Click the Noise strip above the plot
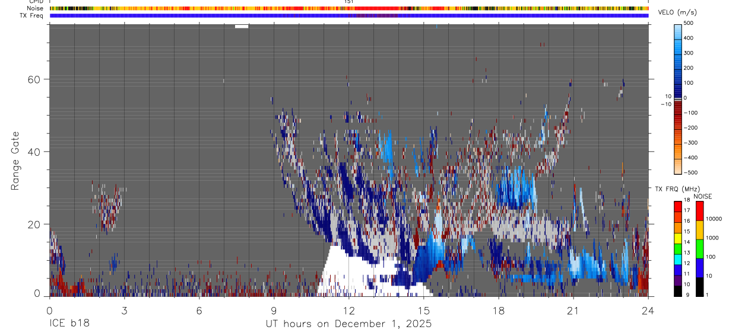The height and width of the screenshot is (336, 729). 349,8
